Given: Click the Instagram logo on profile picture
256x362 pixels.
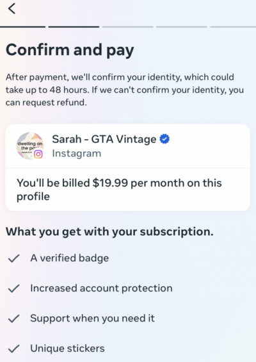Looking at the screenshot, I should click(x=38, y=154).
